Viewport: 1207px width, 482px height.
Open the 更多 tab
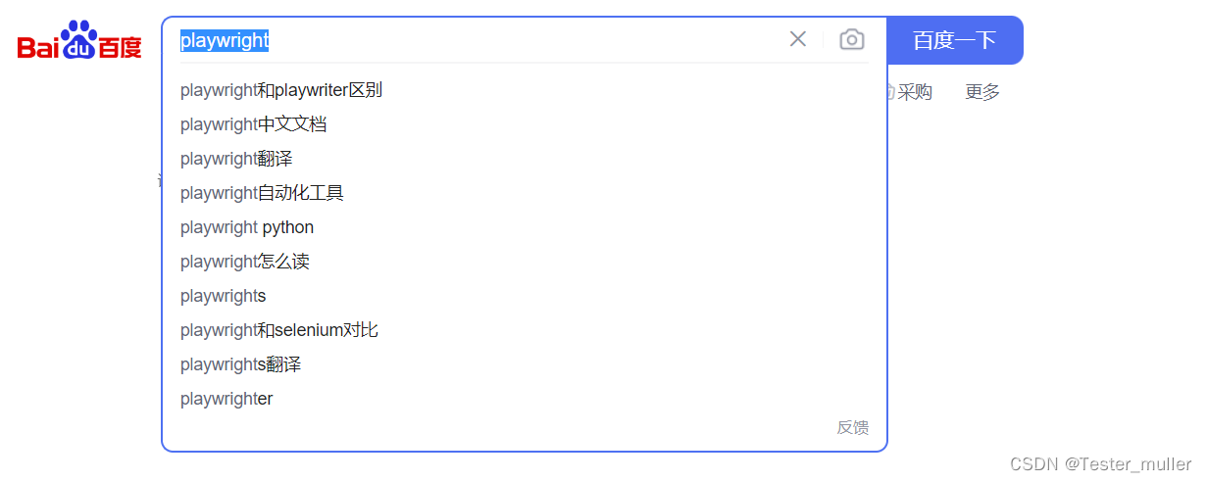click(x=982, y=92)
